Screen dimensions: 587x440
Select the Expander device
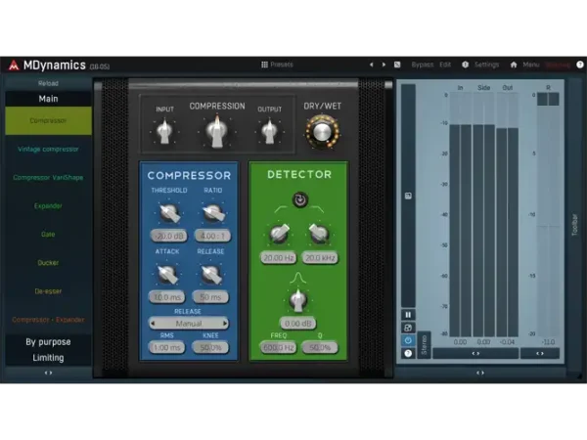(48, 205)
